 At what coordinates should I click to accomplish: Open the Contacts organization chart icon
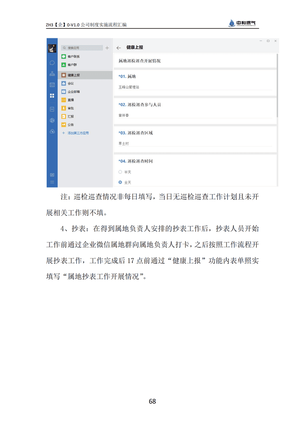52,74
